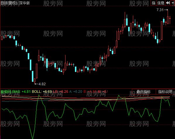Click the A +6.20 indicator value

pos(76,92)
